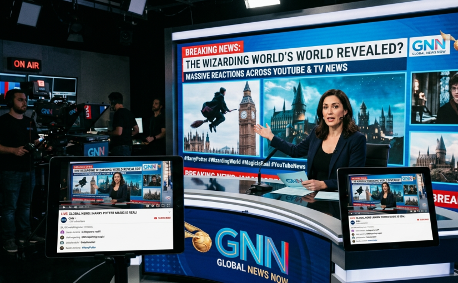Click the play button on the left tablet video
458x283 pixels.
[64, 208]
